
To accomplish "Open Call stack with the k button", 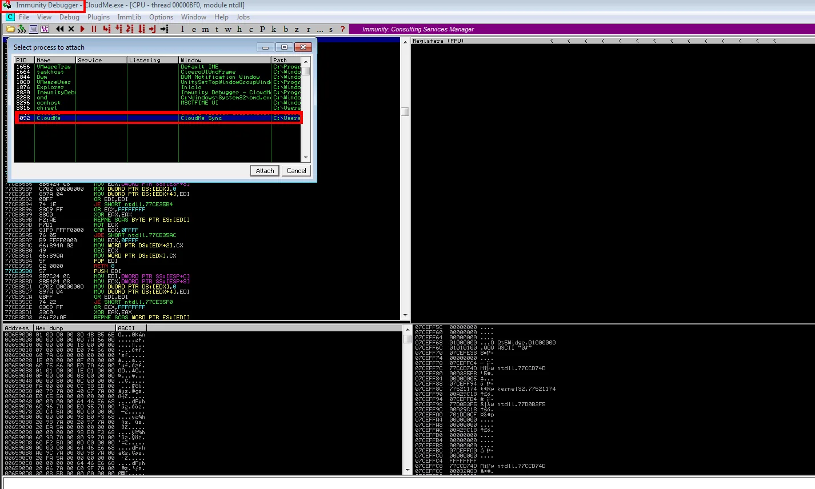I will (x=274, y=29).
